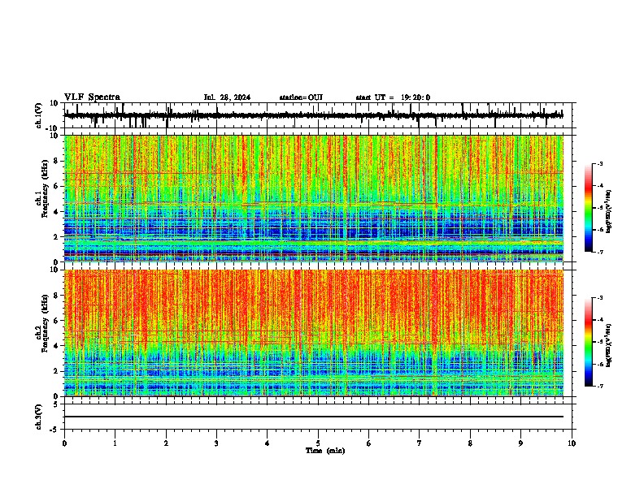Click the 'VLF Spectra' plot title
The width and height of the screenshot is (644, 497).
tap(93, 97)
